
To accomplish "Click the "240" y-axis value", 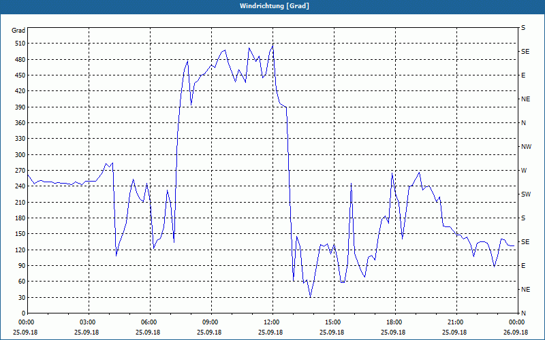I will (x=20, y=186).
